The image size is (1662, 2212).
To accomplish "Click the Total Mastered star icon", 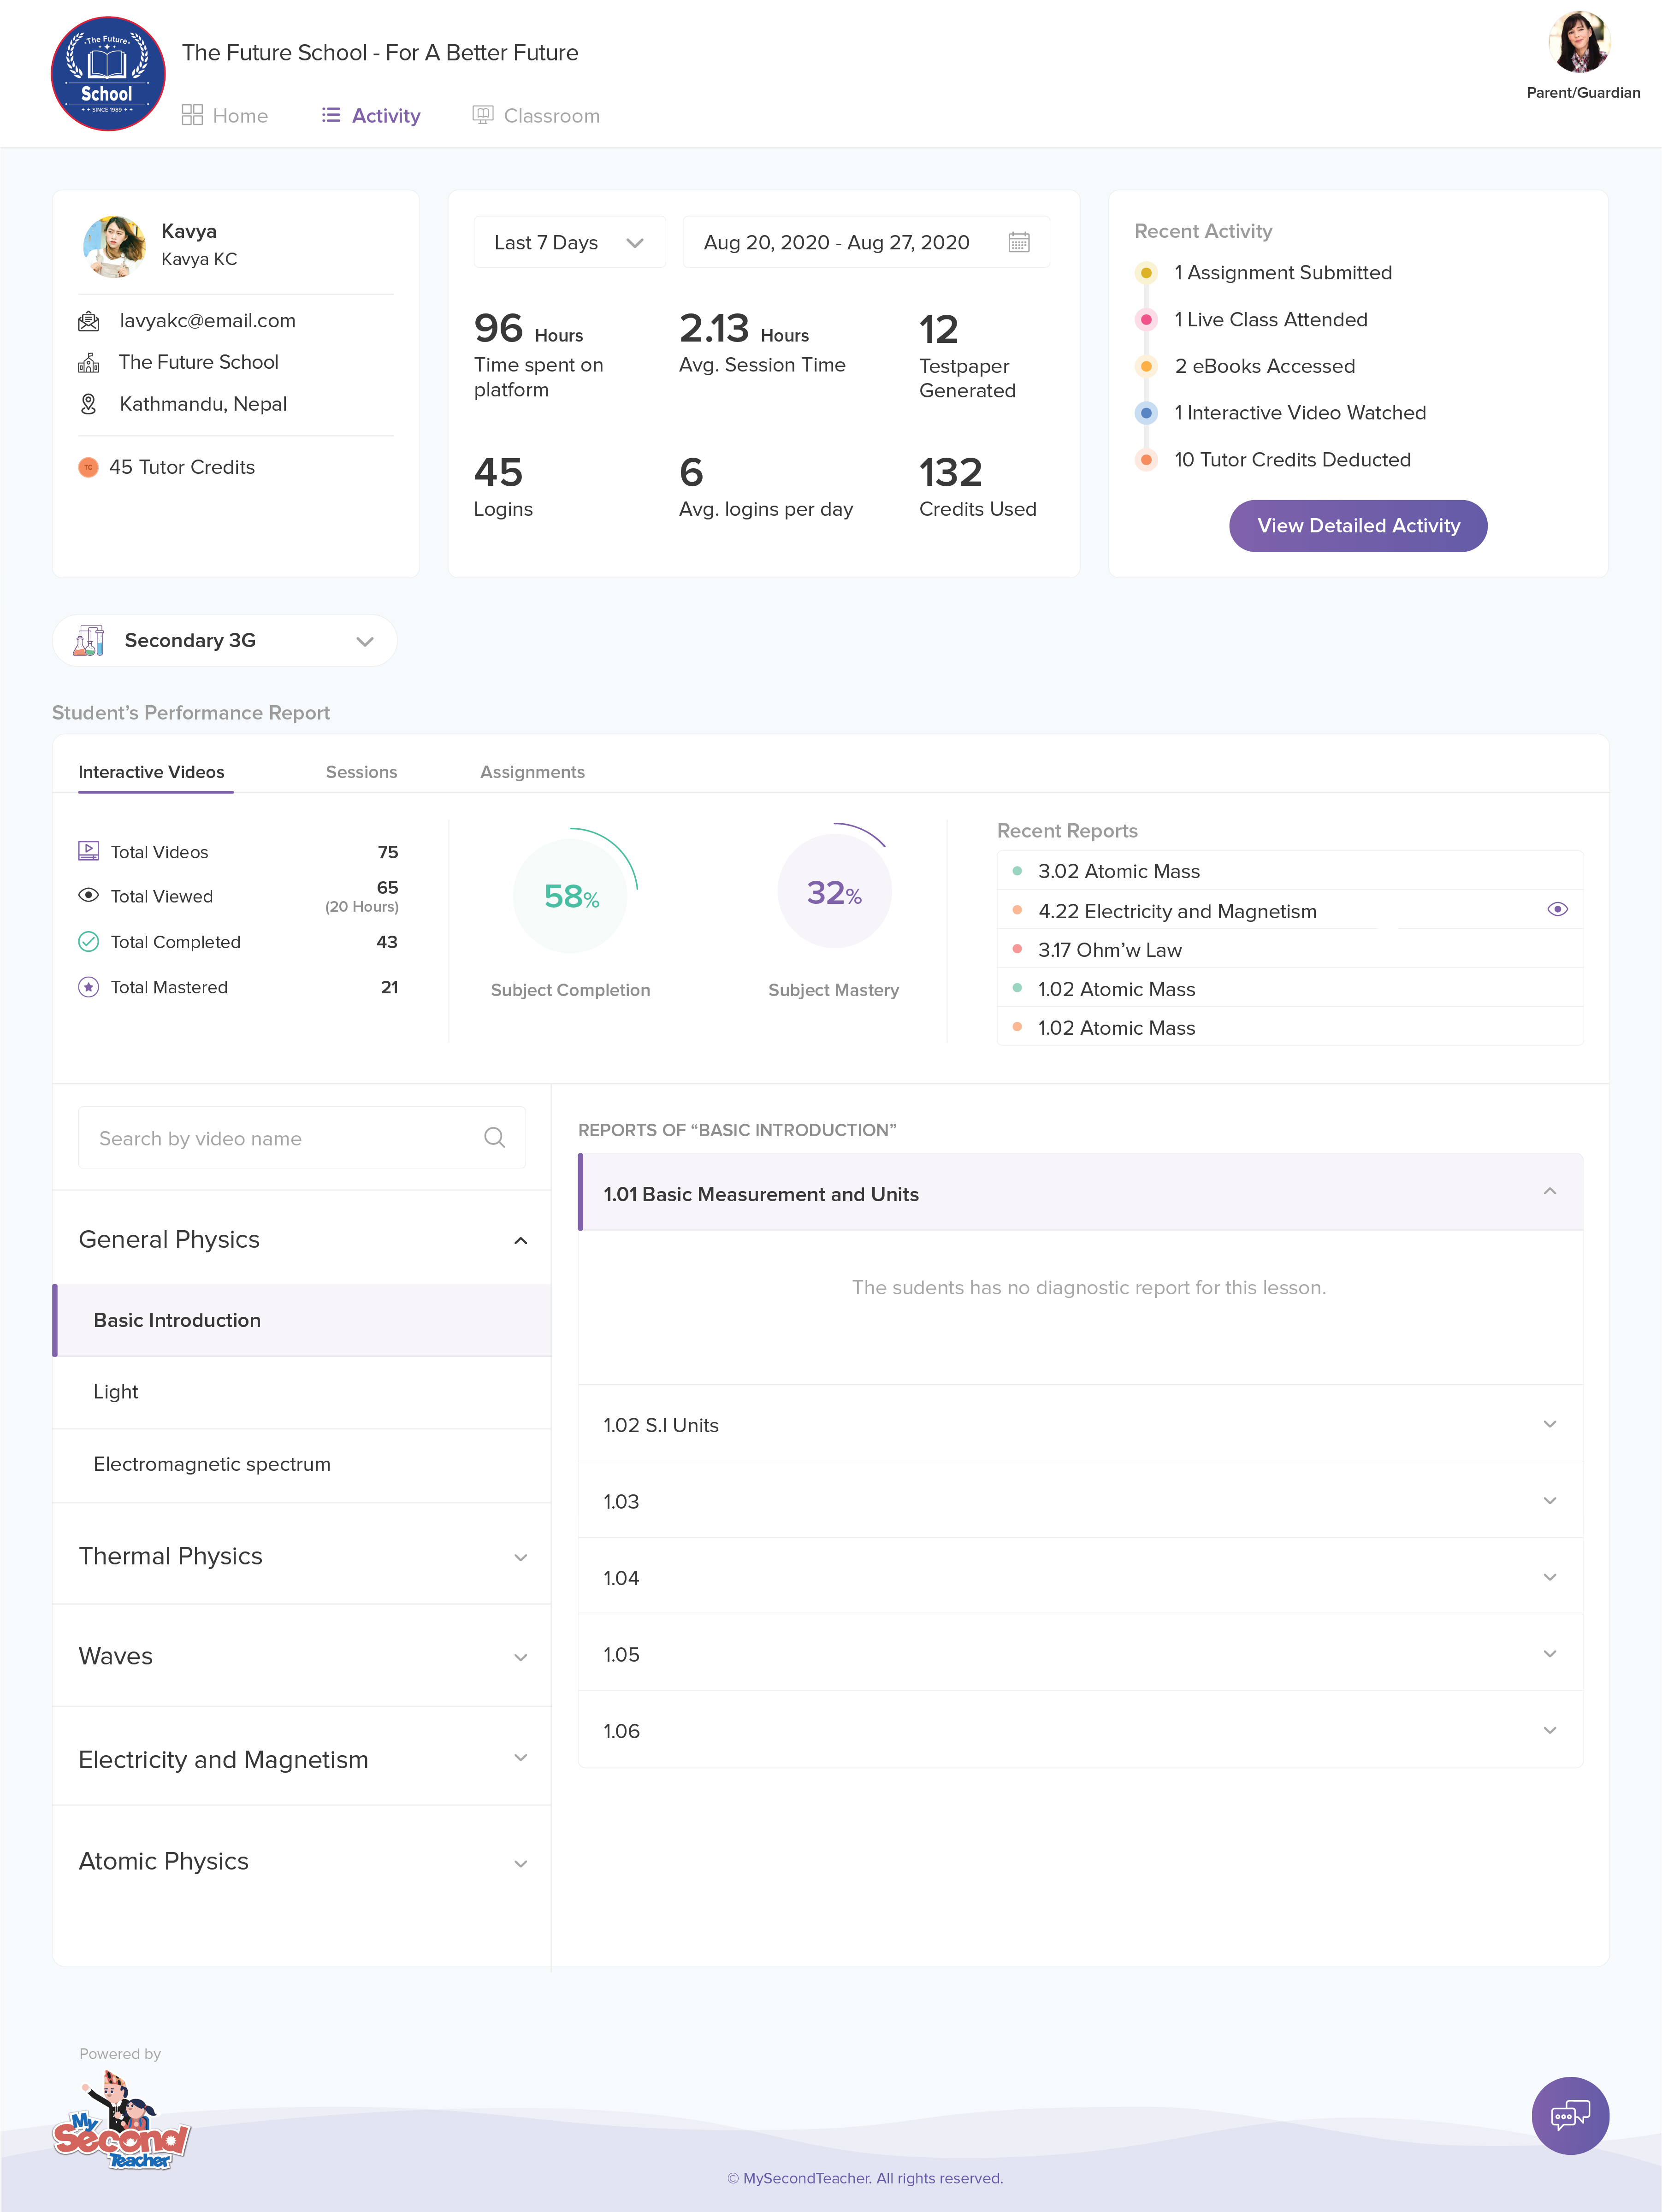I will 89,987.
